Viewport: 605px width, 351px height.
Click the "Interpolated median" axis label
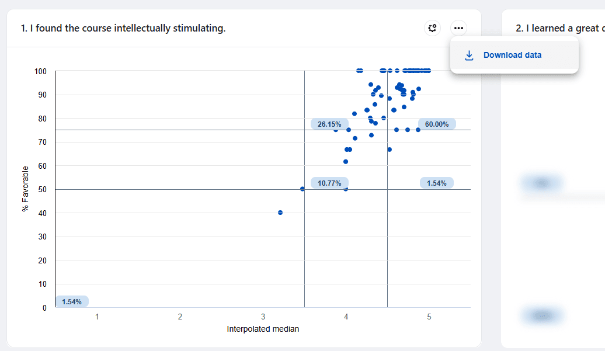coord(262,329)
